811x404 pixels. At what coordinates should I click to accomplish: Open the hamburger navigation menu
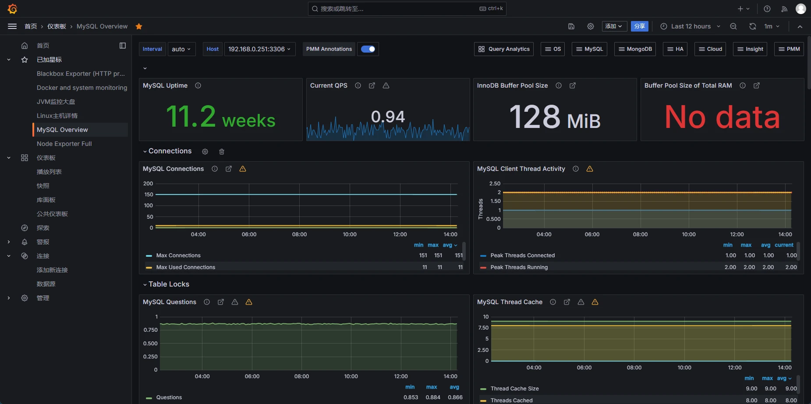(x=12, y=26)
